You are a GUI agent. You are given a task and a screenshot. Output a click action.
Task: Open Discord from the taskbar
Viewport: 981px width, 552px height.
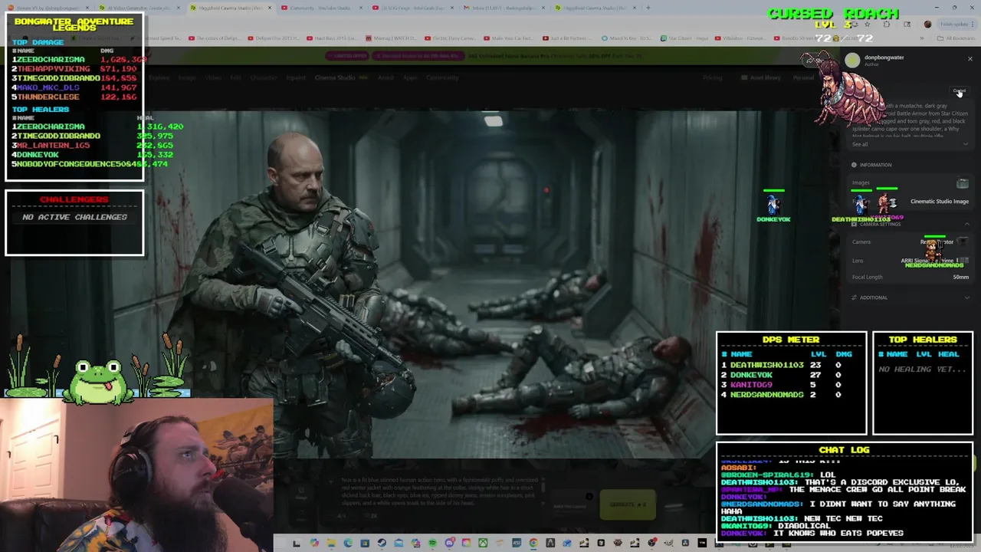450,543
